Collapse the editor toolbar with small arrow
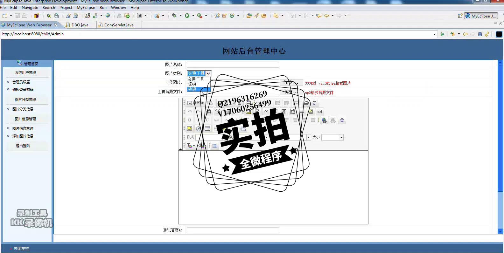504x253 pixels. (x=180, y=149)
